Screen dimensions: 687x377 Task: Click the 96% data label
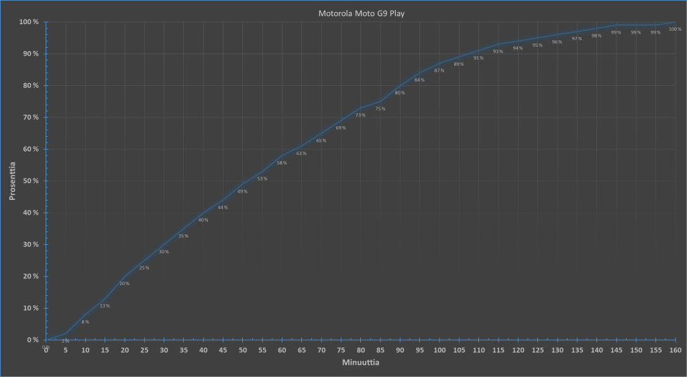[557, 42]
